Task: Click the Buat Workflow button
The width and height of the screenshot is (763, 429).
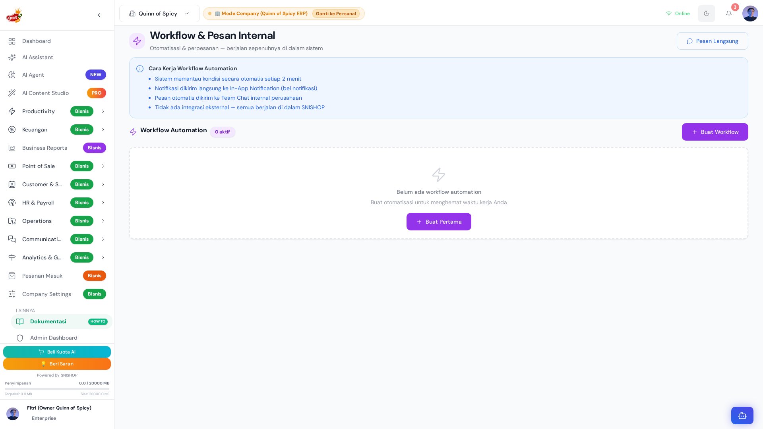Action: coord(715,132)
